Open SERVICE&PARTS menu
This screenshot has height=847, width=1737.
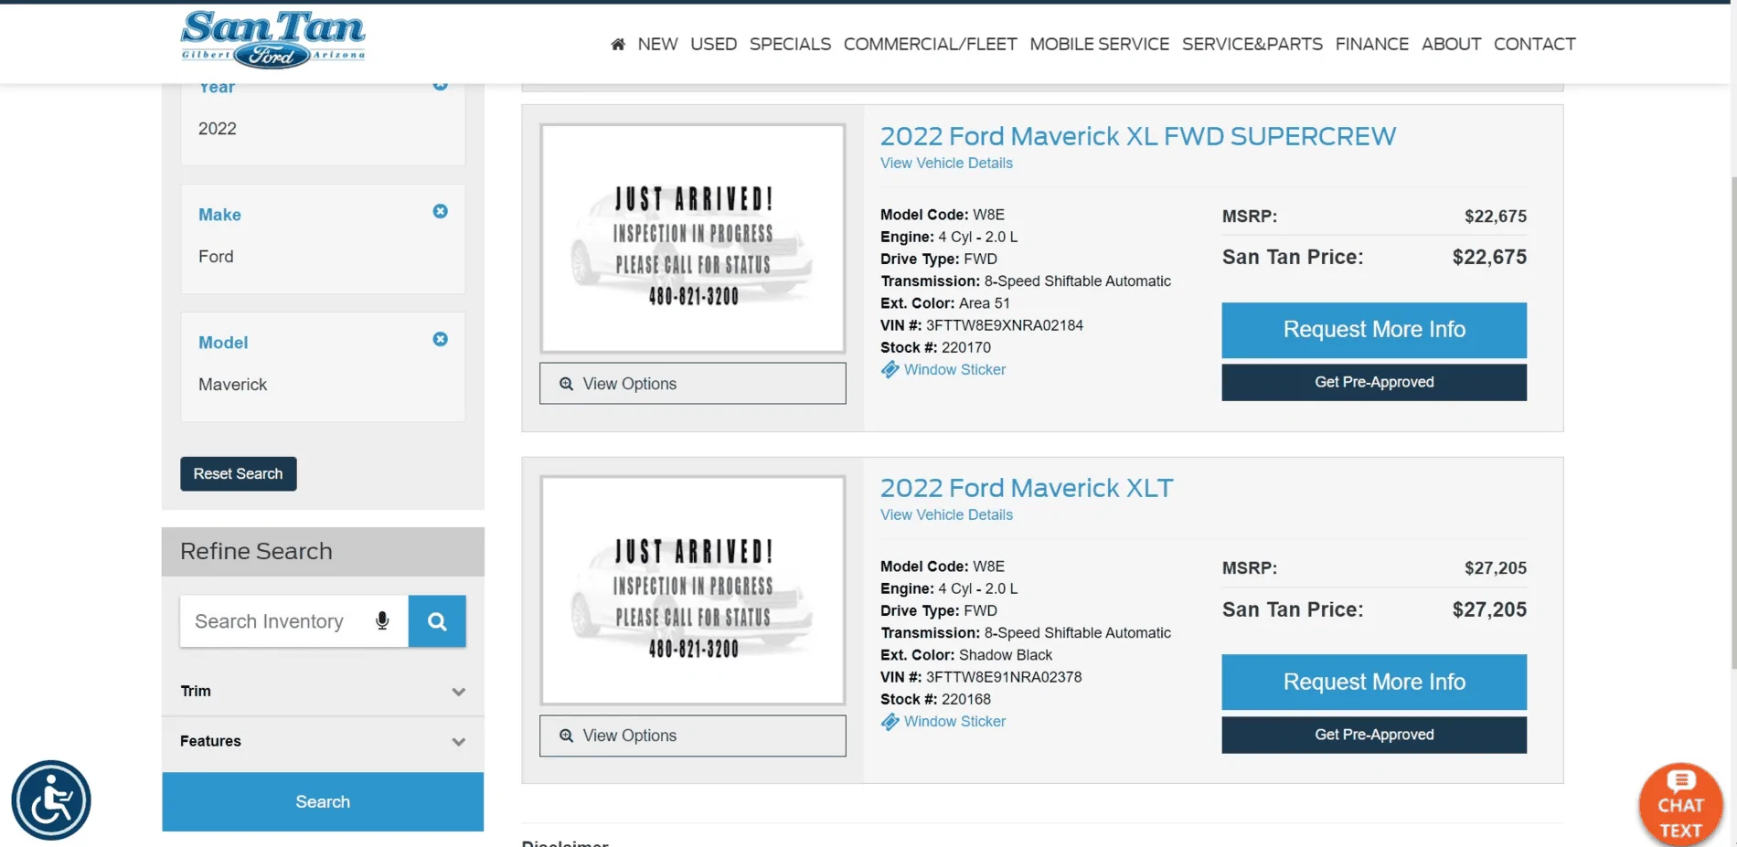(x=1252, y=44)
